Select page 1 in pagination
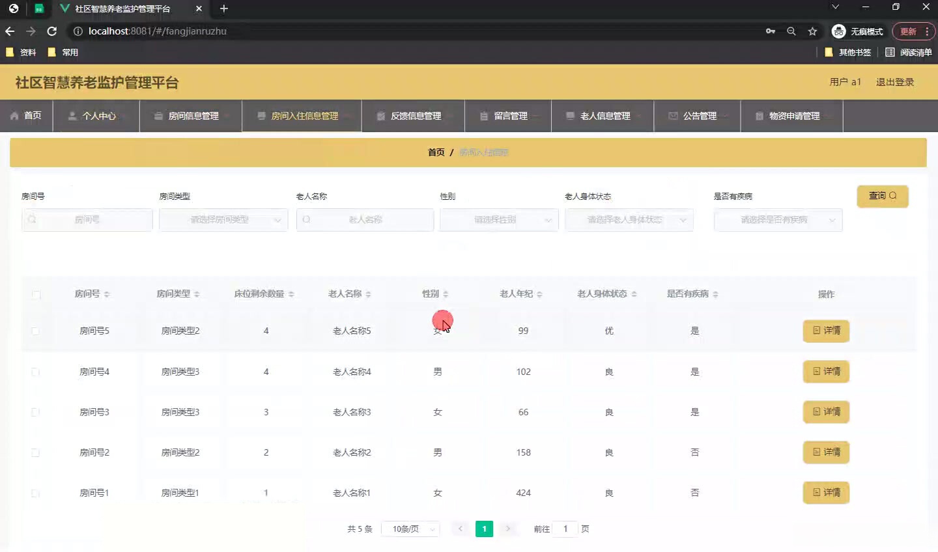 coord(484,529)
